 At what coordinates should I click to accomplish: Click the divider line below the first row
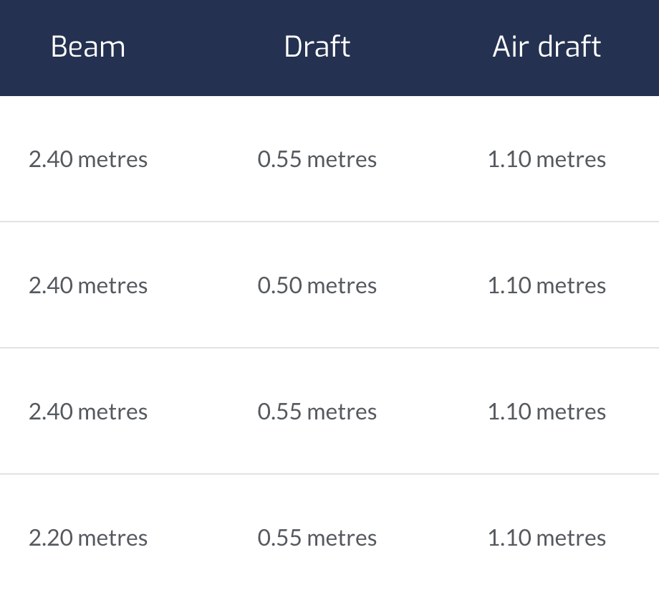329,222
